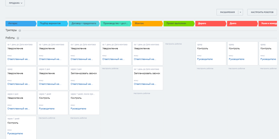Select the Договор + предоплата stage
The width and height of the screenshot is (279, 139).
[x=84, y=24]
